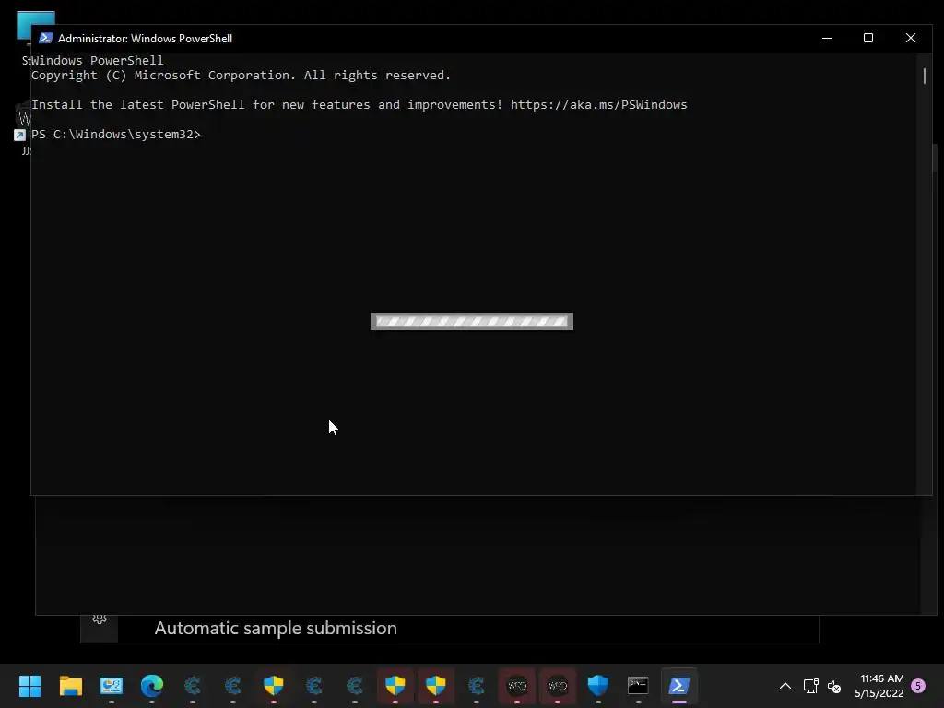The height and width of the screenshot is (708, 944).
Task: Click the Copyright (C) Microsoft Corporation line
Action: pyautogui.click(x=241, y=76)
